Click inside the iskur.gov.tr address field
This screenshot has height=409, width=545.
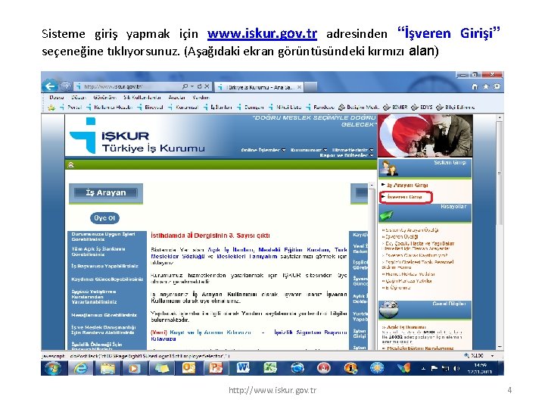coord(129,86)
